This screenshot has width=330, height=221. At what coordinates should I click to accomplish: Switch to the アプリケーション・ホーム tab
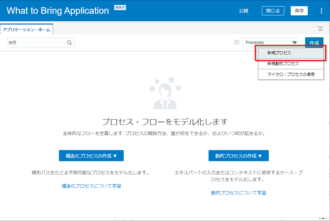click(27, 30)
